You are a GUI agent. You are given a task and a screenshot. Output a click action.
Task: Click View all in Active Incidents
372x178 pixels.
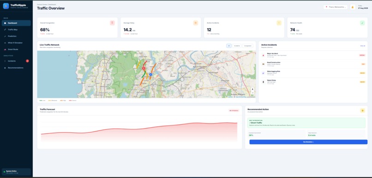coord(362,46)
